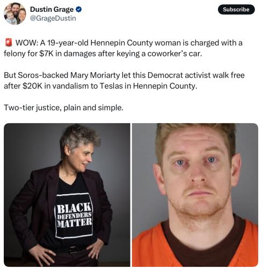Click the Subscribe button
The width and height of the screenshot is (262, 269).
click(x=236, y=10)
